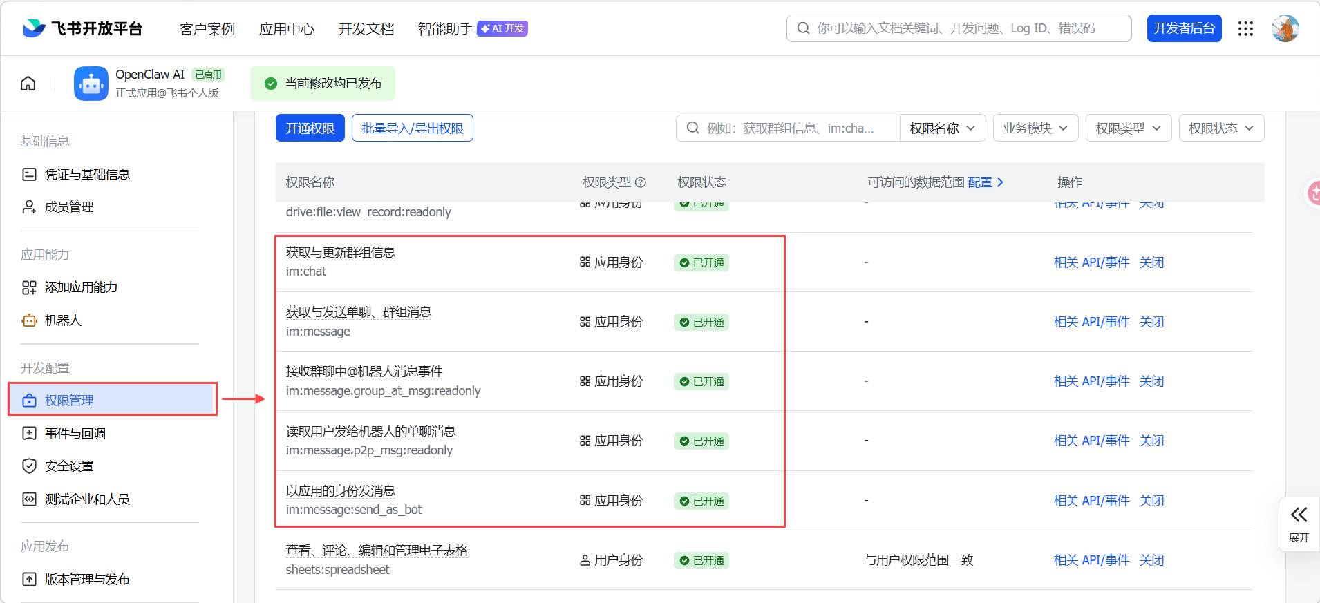Click the 测试企业和人员 code icon
The width and height of the screenshot is (1320, 603).
click(x=29, y=499)
